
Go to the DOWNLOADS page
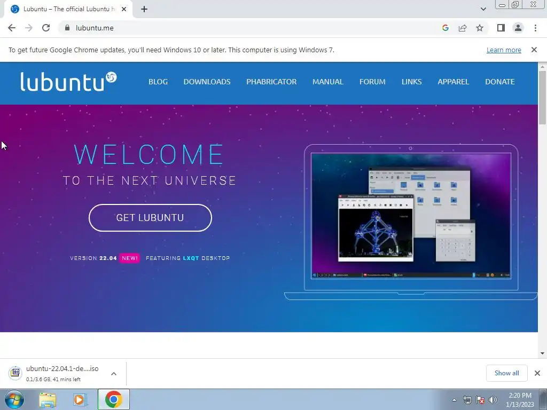(x=207, y=82)
